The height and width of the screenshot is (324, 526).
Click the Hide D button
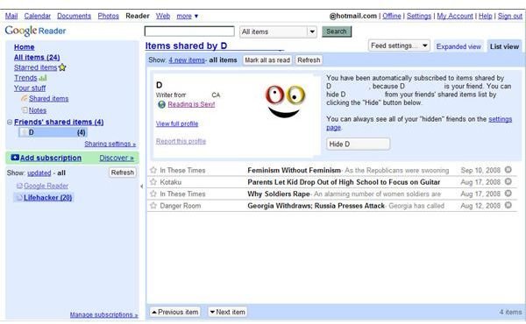coord(358,144)
